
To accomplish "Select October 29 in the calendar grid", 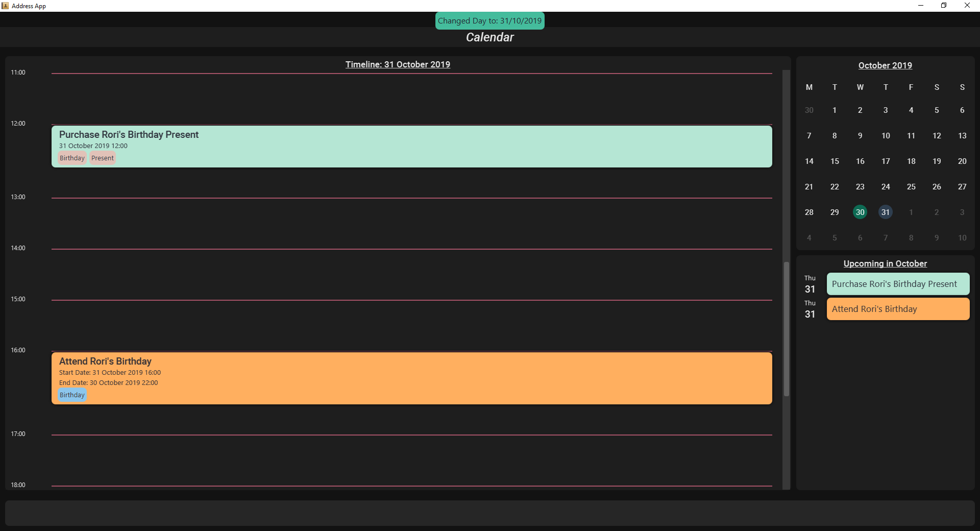I will coord(835,212).
